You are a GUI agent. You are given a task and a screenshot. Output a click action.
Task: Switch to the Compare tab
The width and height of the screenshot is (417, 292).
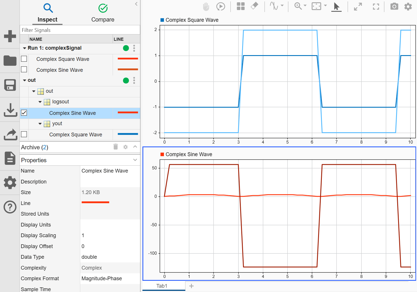pyautogui.click(x=103, y=13)
